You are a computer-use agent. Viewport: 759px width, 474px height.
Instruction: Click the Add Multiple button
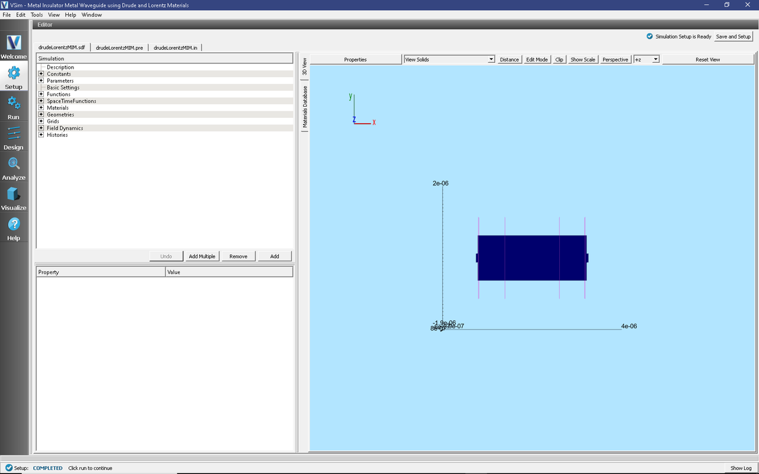tap(202, 256)
